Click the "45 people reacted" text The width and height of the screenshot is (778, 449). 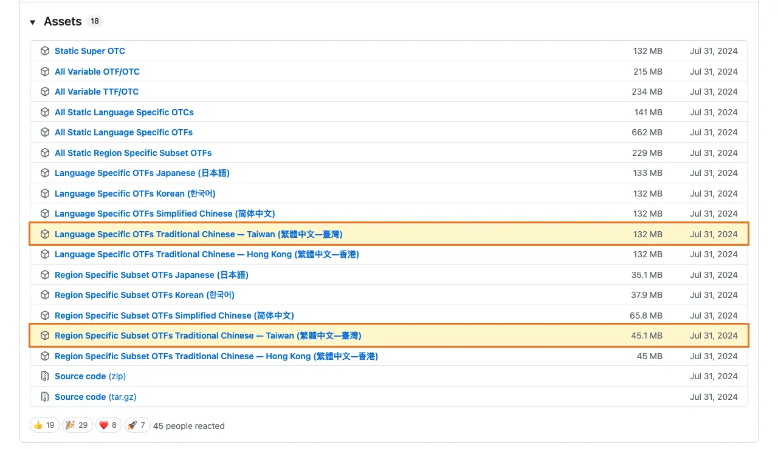click(x=189, y=426)
